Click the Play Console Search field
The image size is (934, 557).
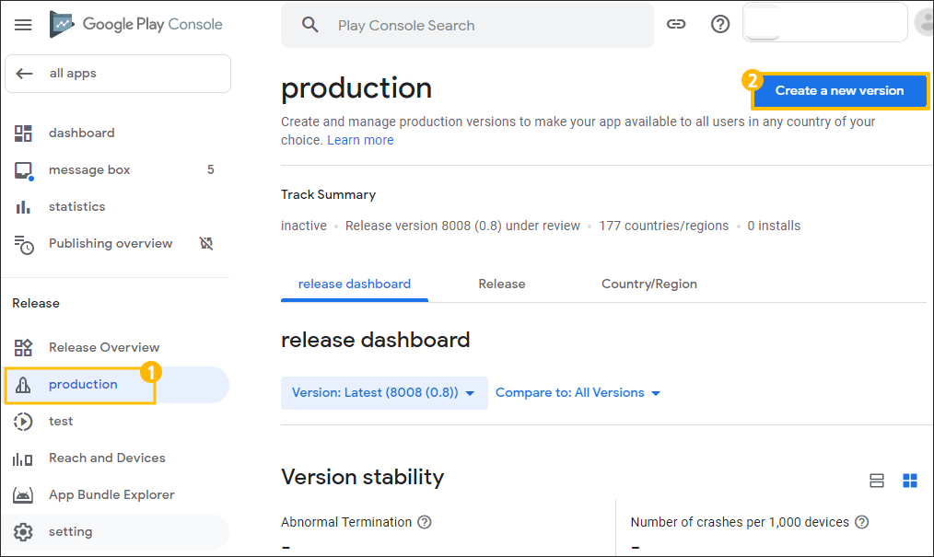click(479, 25)
